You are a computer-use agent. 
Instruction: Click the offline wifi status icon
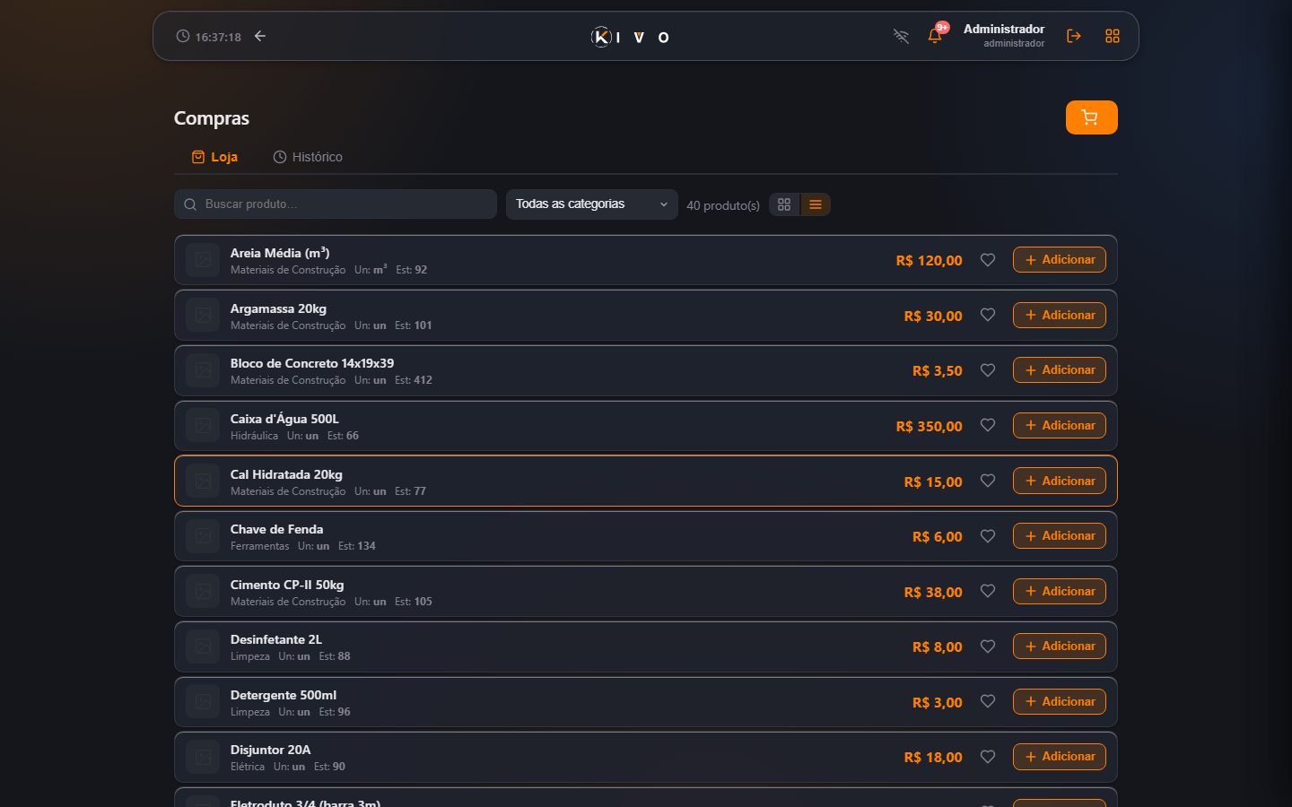(901, 36)
